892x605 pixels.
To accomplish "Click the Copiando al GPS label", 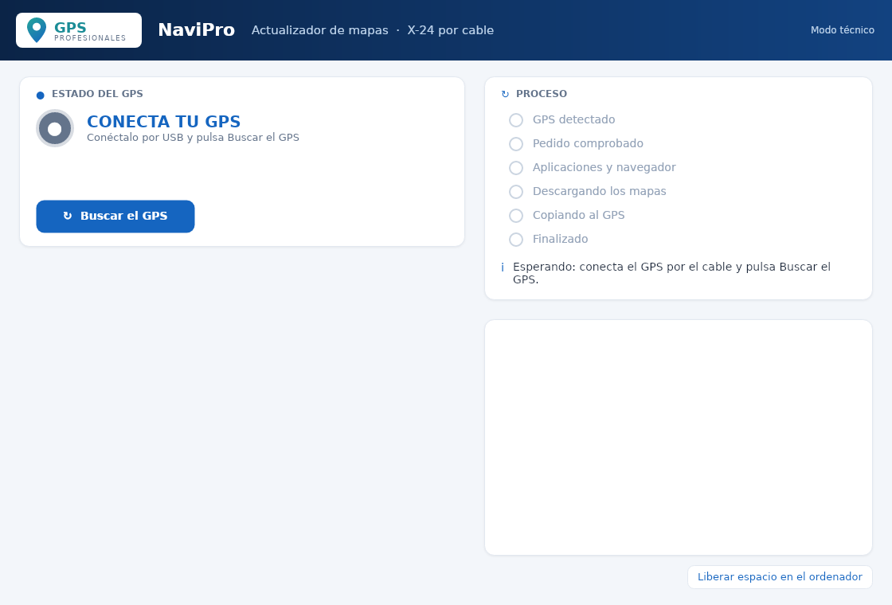I will click(x=578, y=215).
